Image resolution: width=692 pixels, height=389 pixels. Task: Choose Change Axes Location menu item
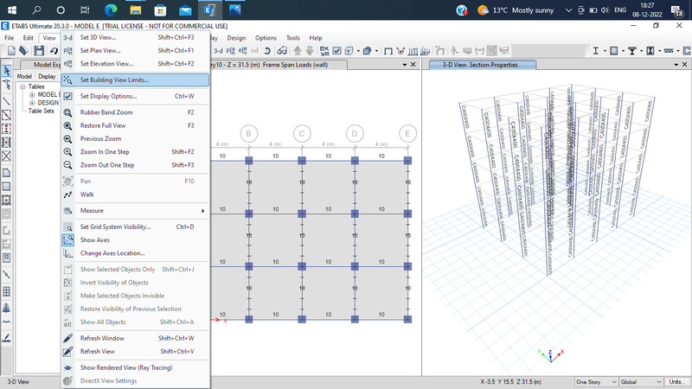click(136, 253)
